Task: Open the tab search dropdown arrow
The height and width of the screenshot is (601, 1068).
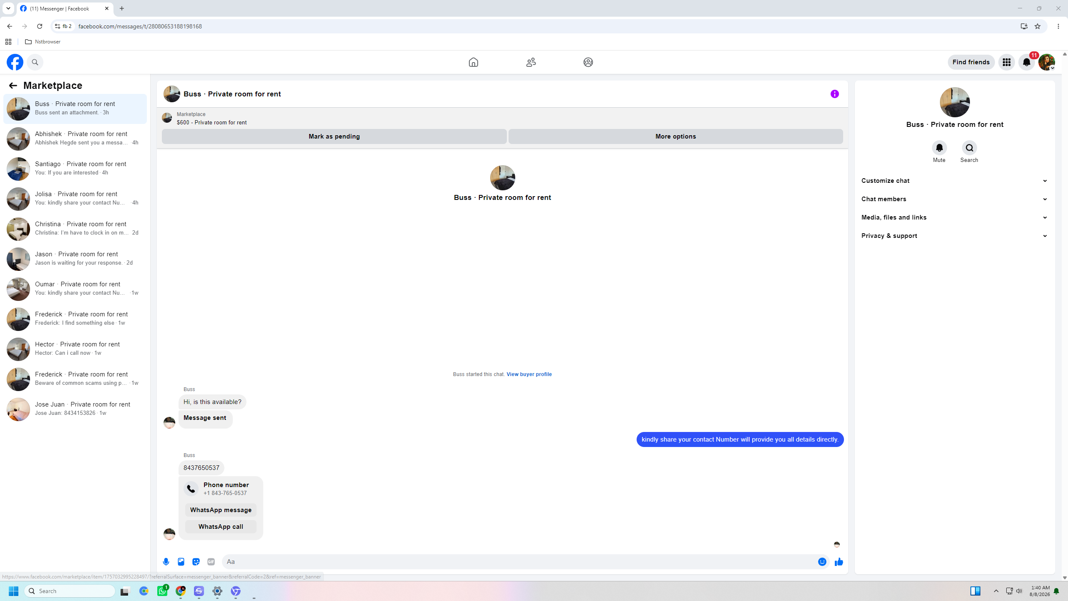Action: [x=8, y=8]
